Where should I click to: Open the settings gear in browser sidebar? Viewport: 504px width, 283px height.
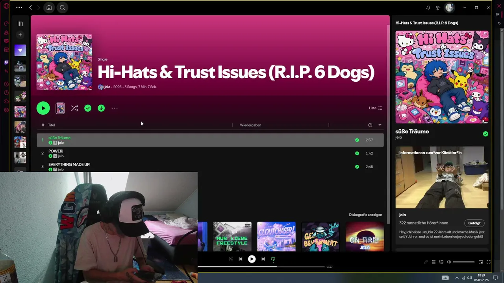(x=6, y=110)
